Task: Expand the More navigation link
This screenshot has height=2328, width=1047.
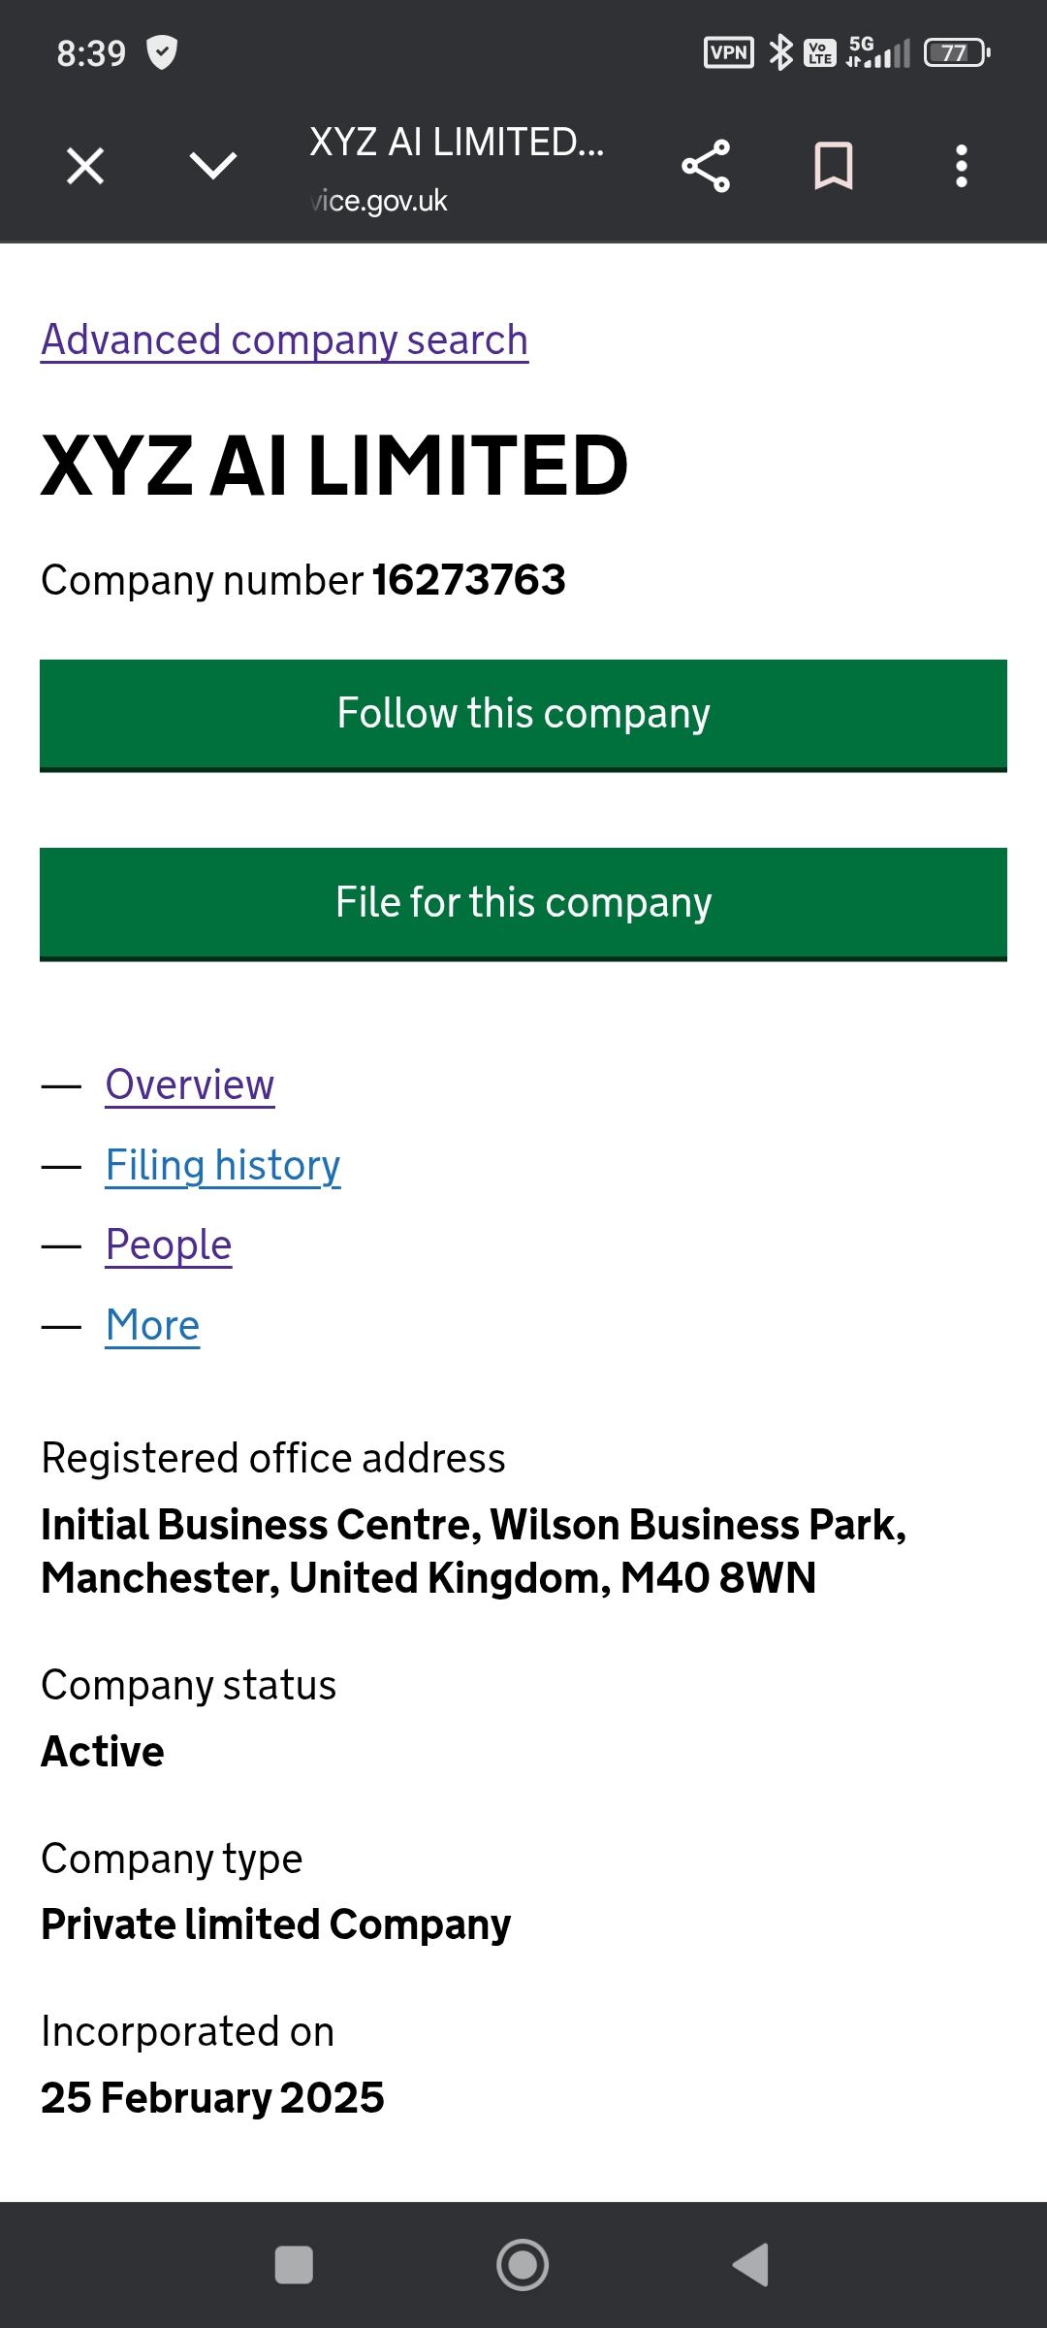Action: pyautogui.click(x=153, y=1325)
